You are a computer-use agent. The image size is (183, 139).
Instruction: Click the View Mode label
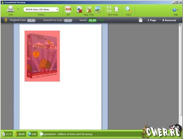click(113, 15)
